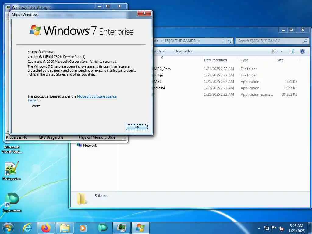Select Network in Explorer navigation pane
The image size is (312, 234).
tap(87, 145)
